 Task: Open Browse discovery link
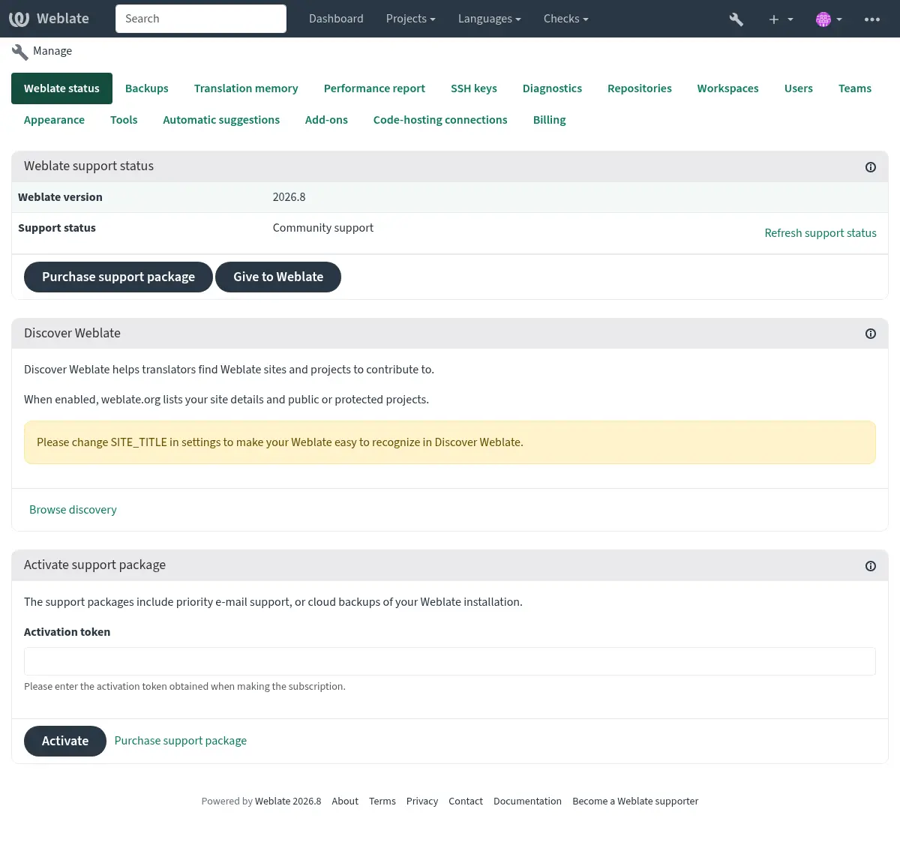click(x=73, y=510)
